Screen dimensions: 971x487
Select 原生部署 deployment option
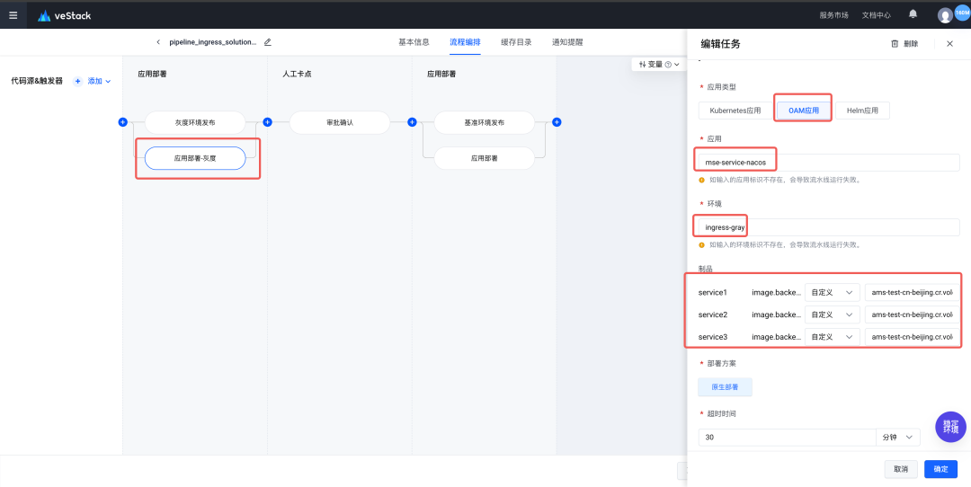click(x=726, y=386)
